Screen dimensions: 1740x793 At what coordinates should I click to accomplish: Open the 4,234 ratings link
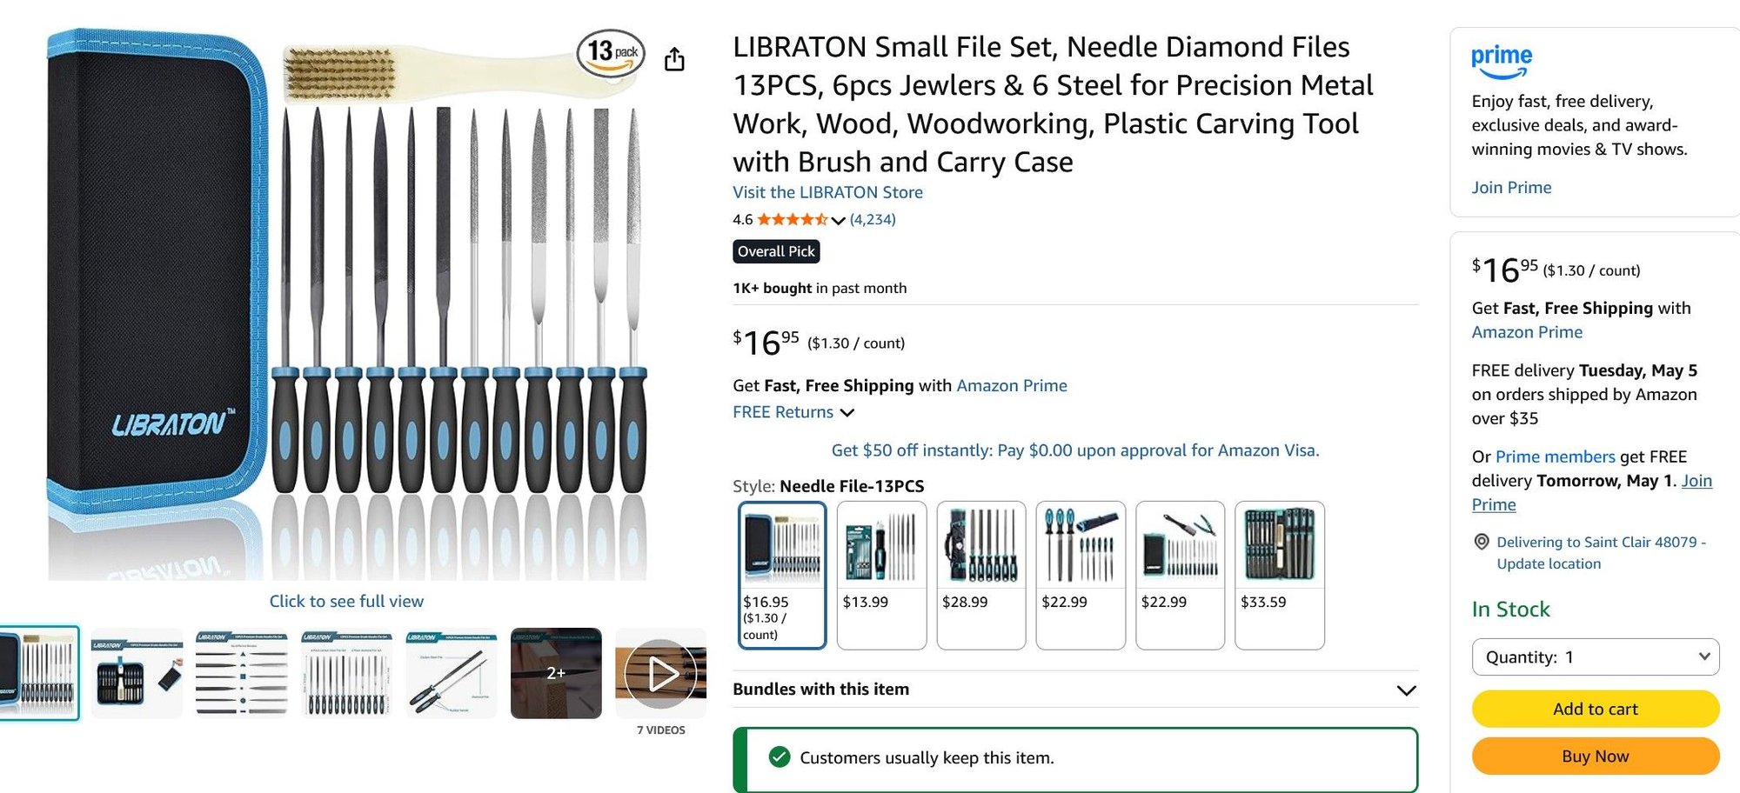pos(873,219)
